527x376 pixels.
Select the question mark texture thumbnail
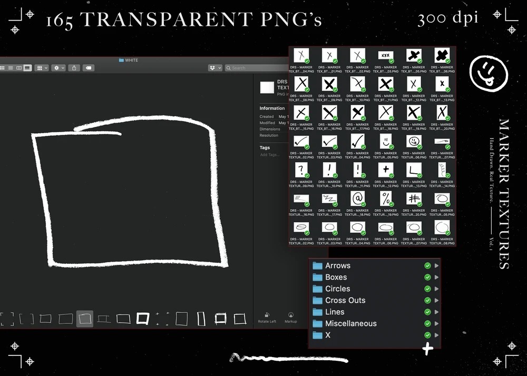click(x=301, y=170)
